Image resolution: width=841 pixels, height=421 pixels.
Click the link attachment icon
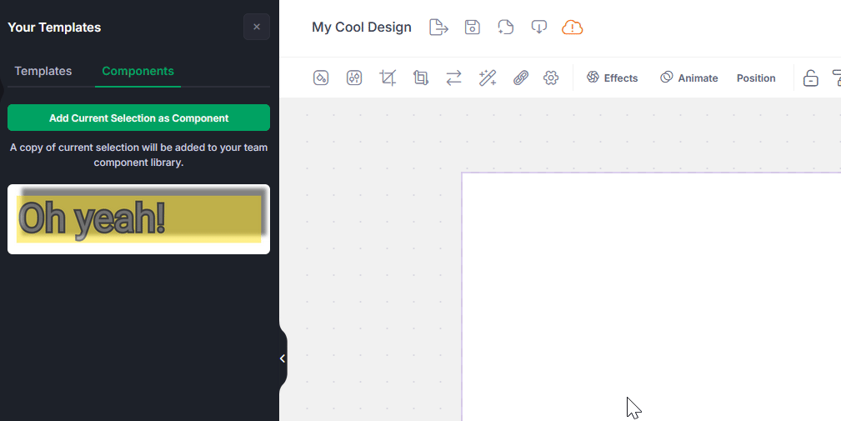[521, 78]
